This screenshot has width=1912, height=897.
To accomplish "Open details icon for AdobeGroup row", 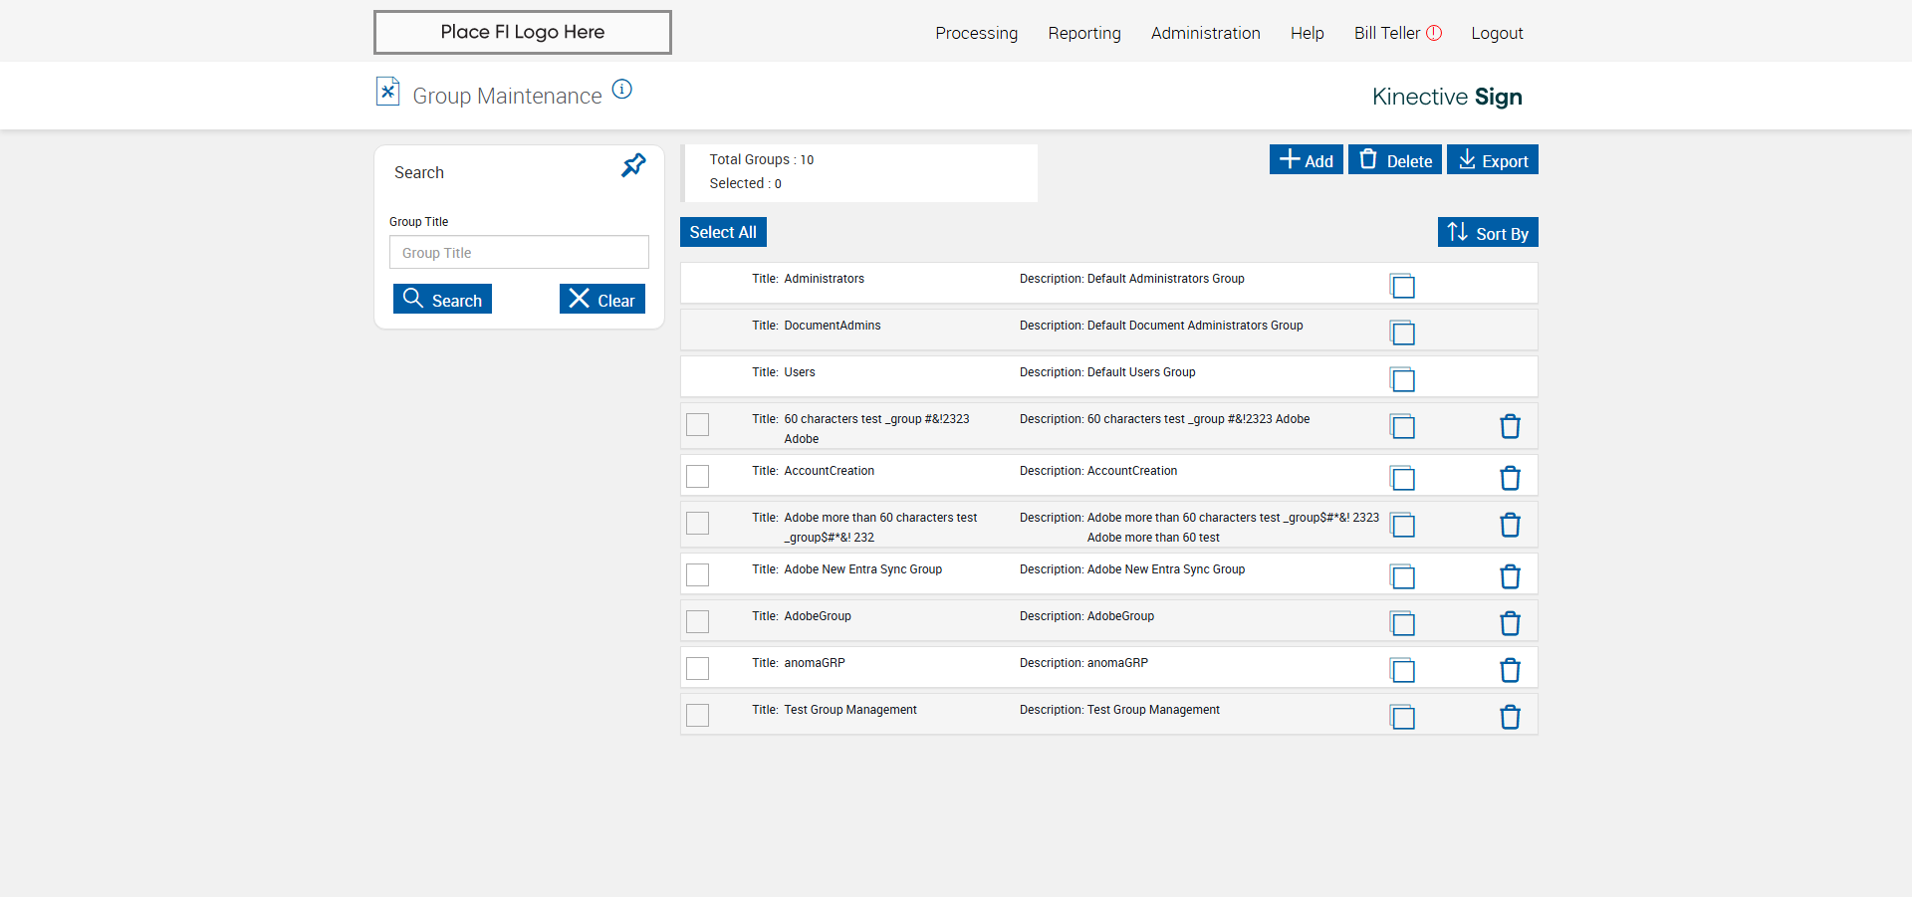I will 1402,623.
